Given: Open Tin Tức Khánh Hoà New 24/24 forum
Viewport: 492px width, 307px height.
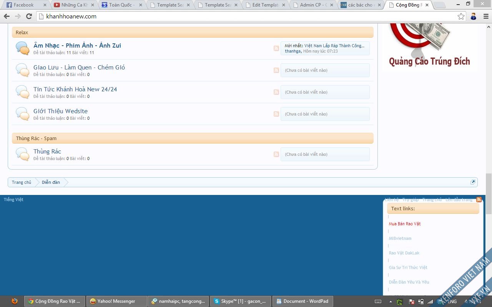Looking at the screenshot, I should [x=75, y=89].
